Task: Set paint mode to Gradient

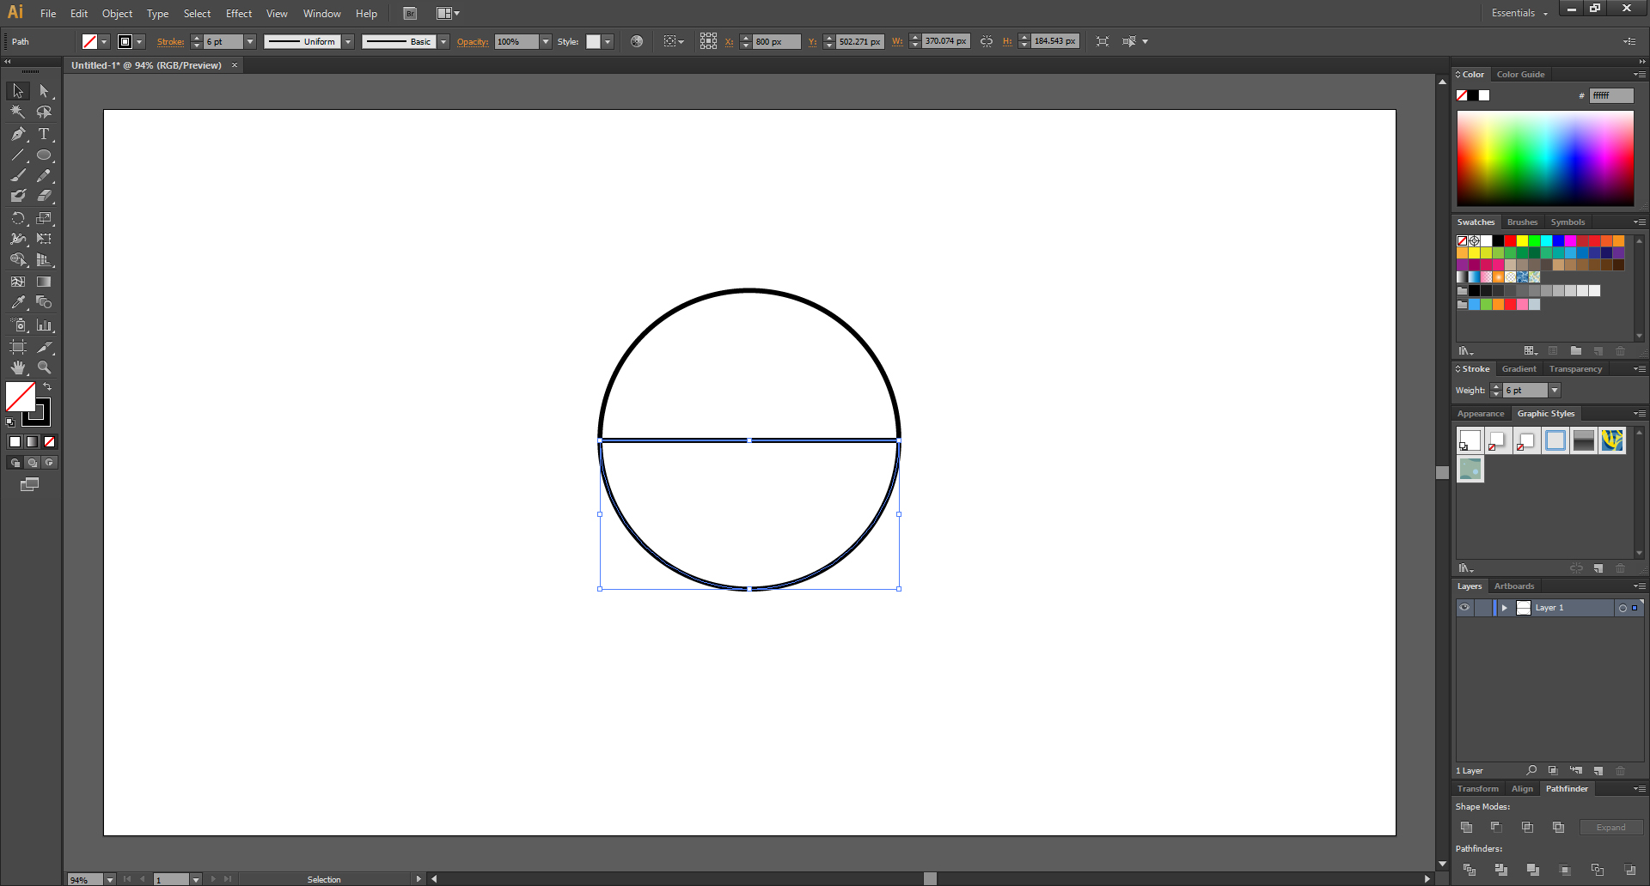Action: (32, 441)
